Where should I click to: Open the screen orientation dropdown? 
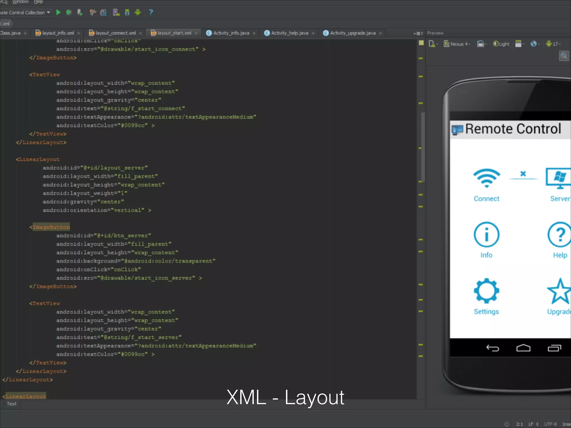(482, 44)
